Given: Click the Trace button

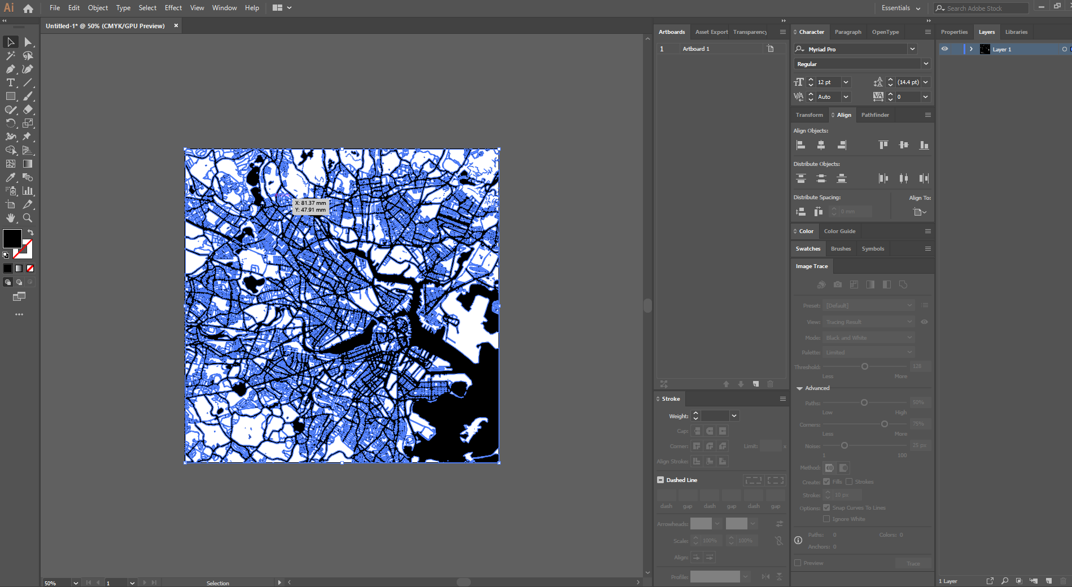Looking at the screenshot, I should 913,563.
